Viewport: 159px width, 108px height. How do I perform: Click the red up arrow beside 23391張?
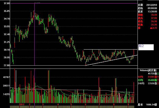click(158, 77)
